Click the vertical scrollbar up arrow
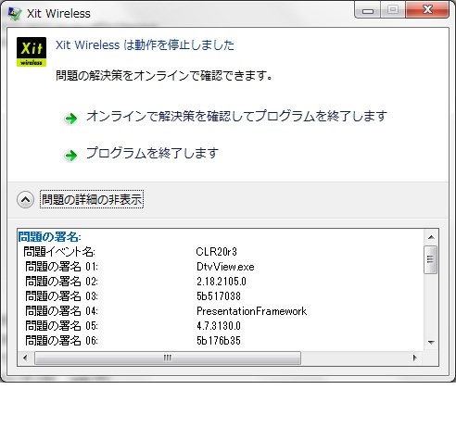456x427 pixels. coord(431,237)
